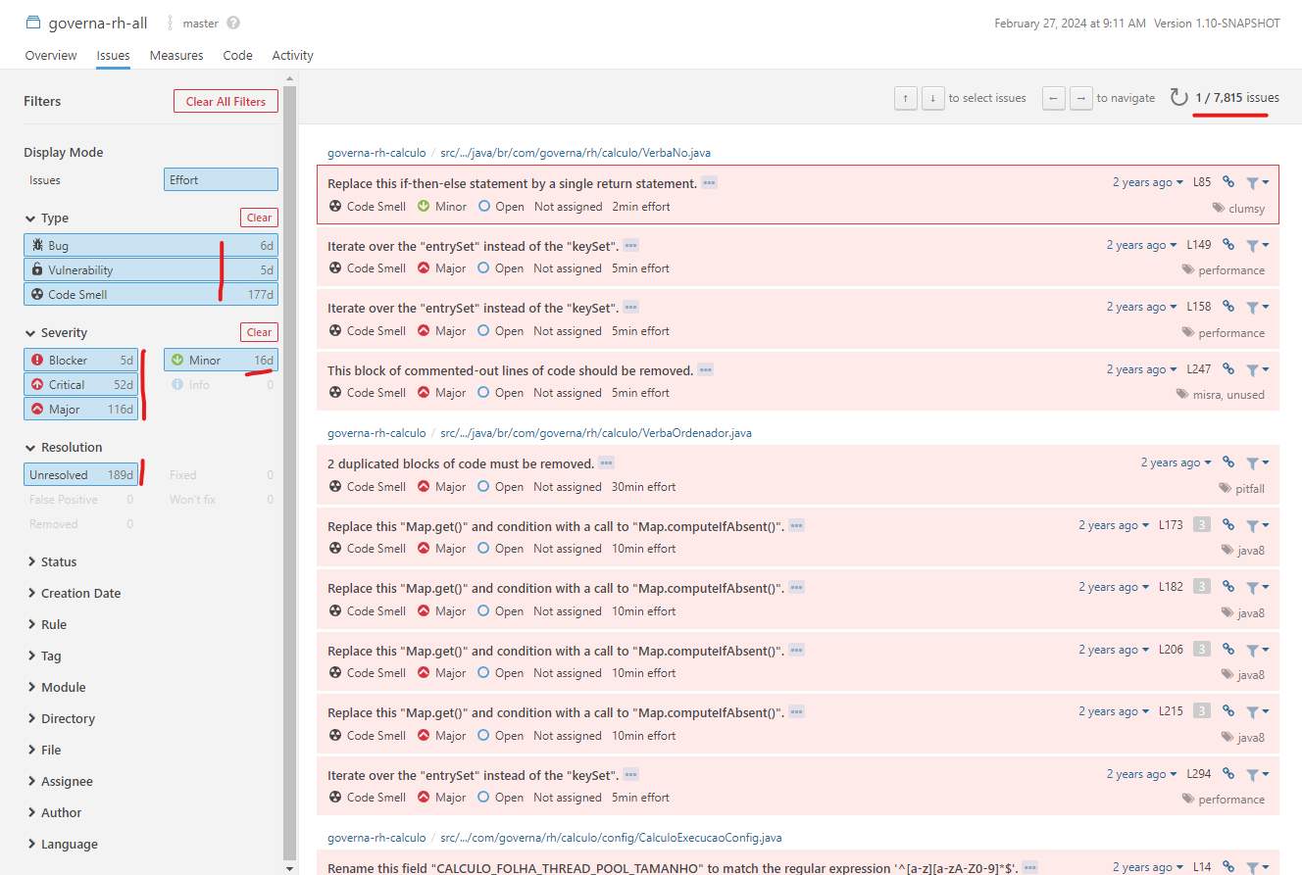Open '2 years ago' dropdown on L247 issue

pos(1142,369)
